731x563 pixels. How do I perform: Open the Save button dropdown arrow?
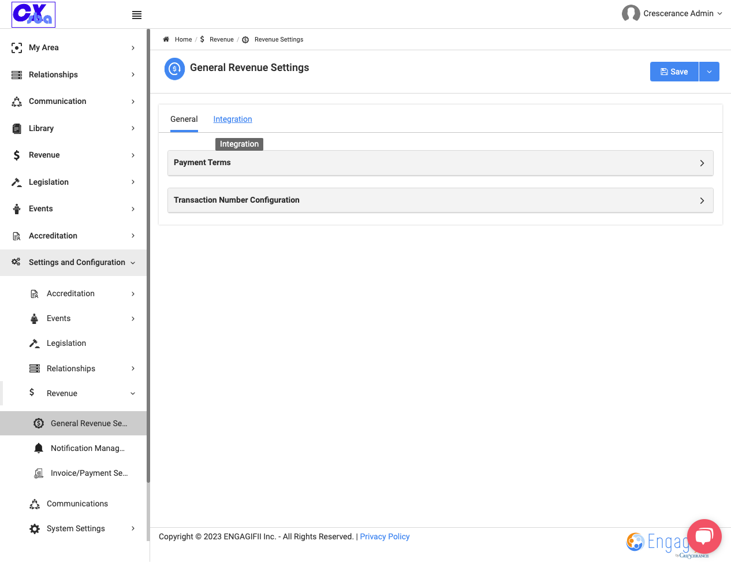709,72
